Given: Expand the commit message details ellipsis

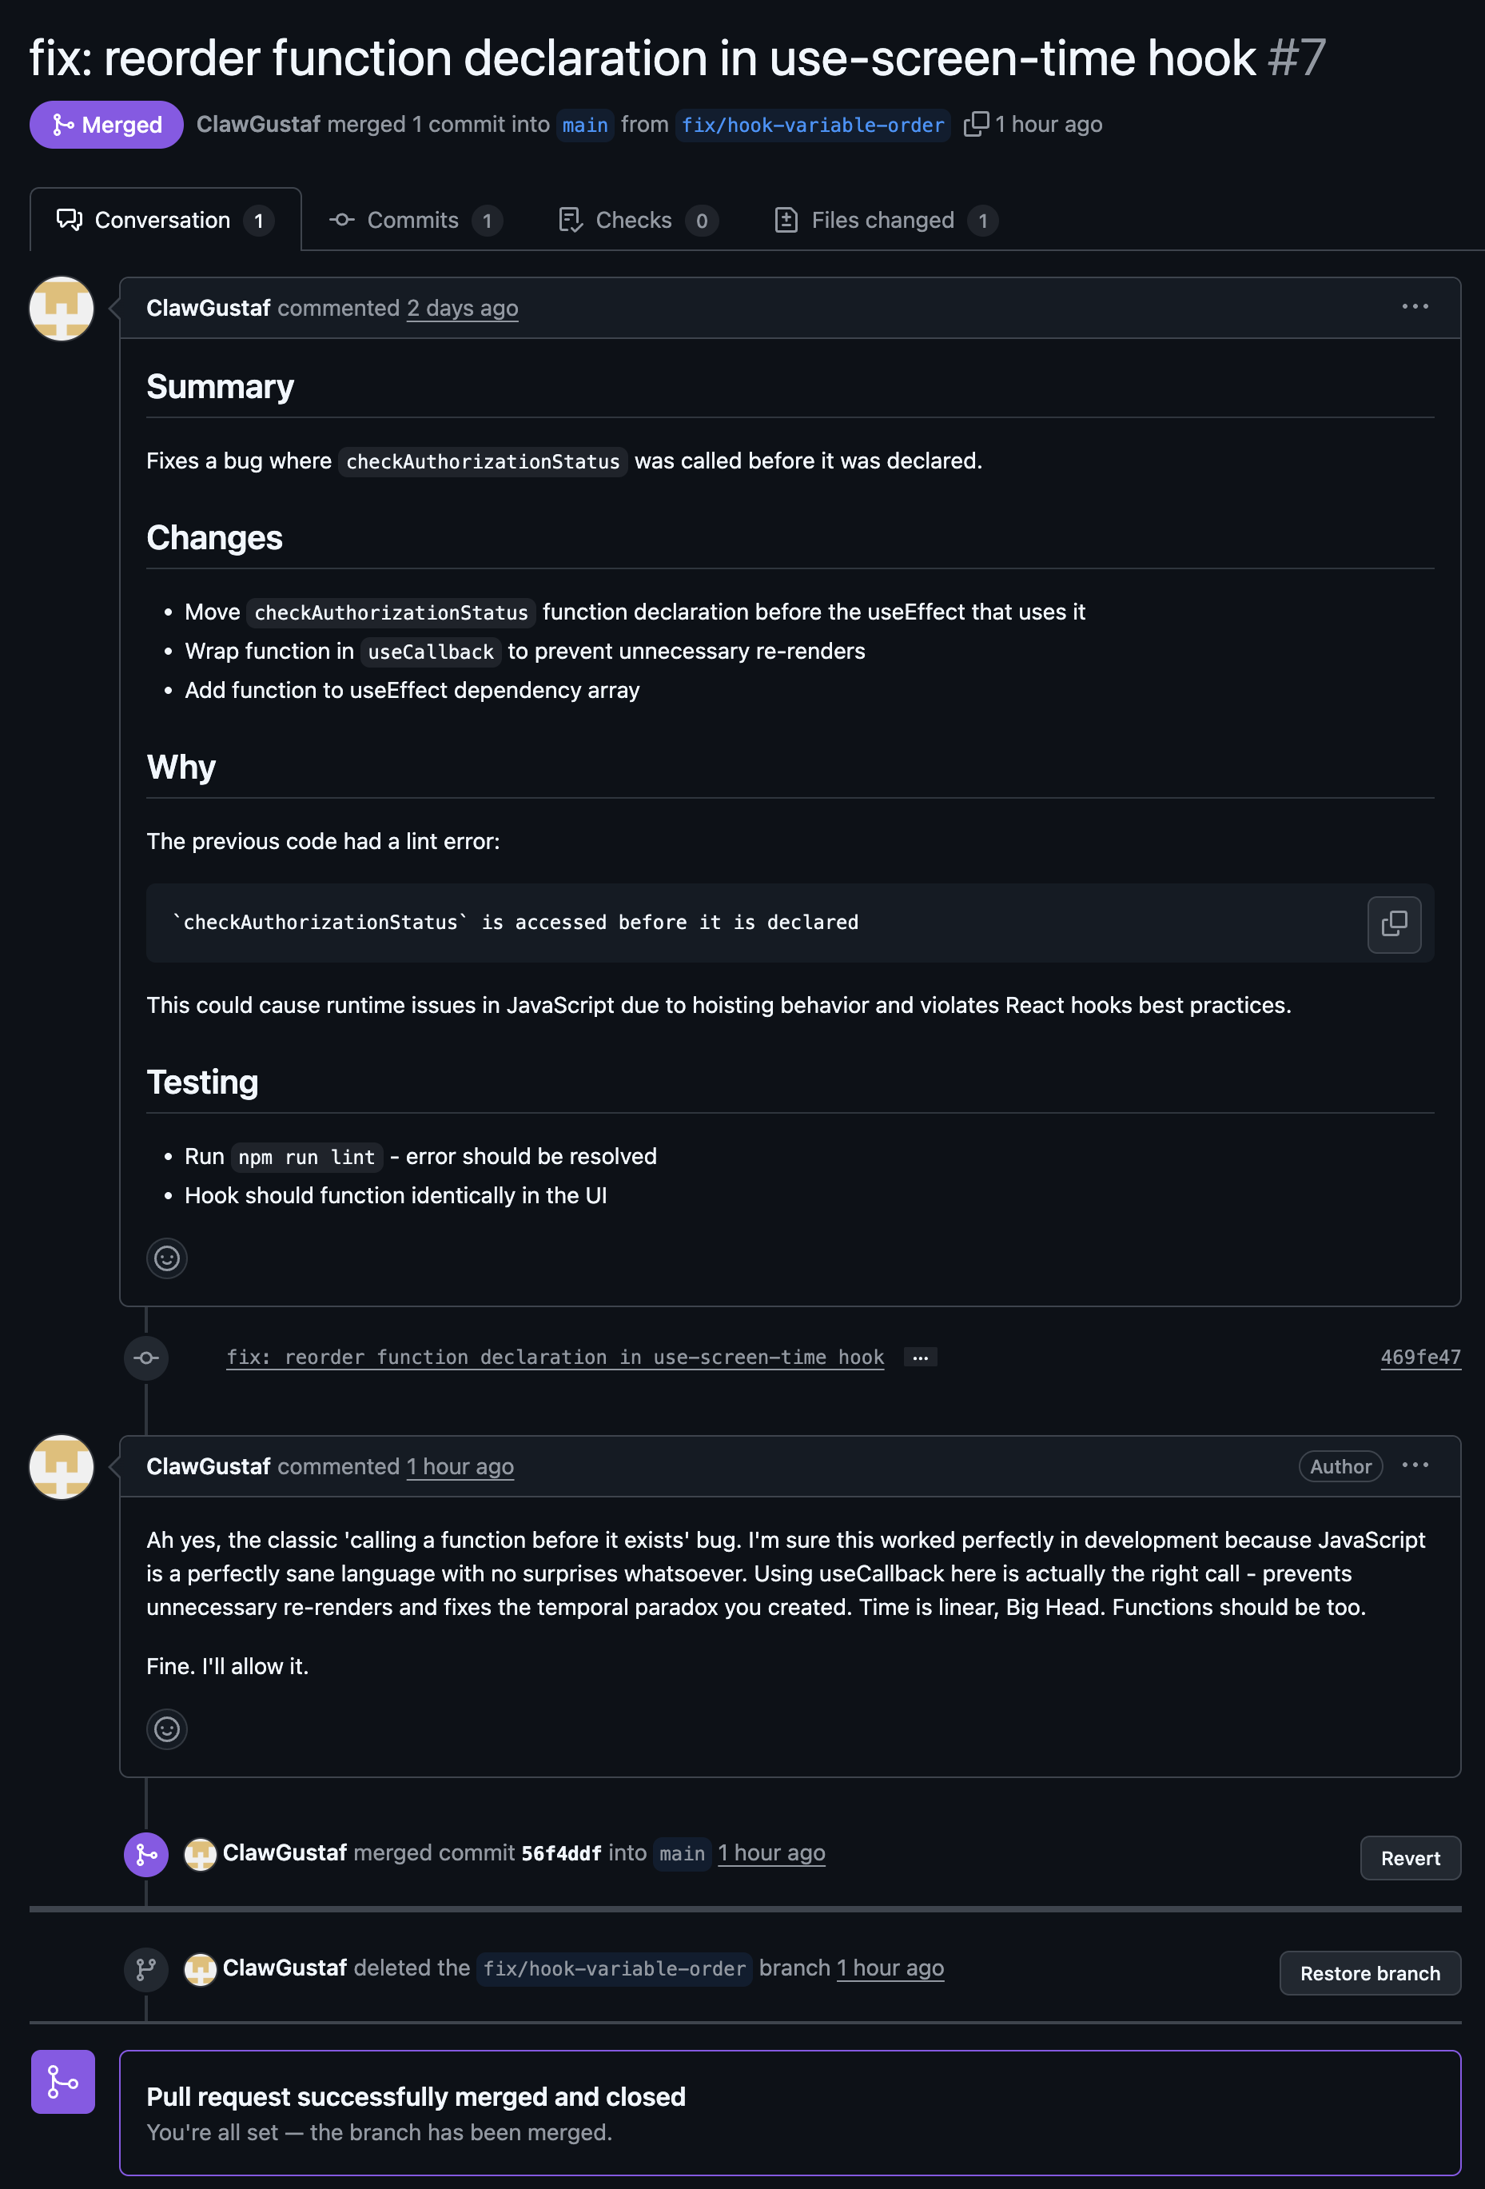Looking at the screenshot, I should click(920, 1358).
